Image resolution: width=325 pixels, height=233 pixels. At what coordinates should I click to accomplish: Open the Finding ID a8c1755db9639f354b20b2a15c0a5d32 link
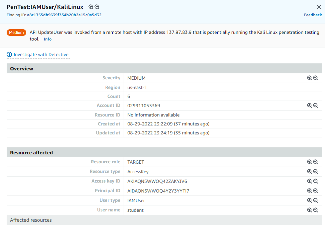pos(64,15)
